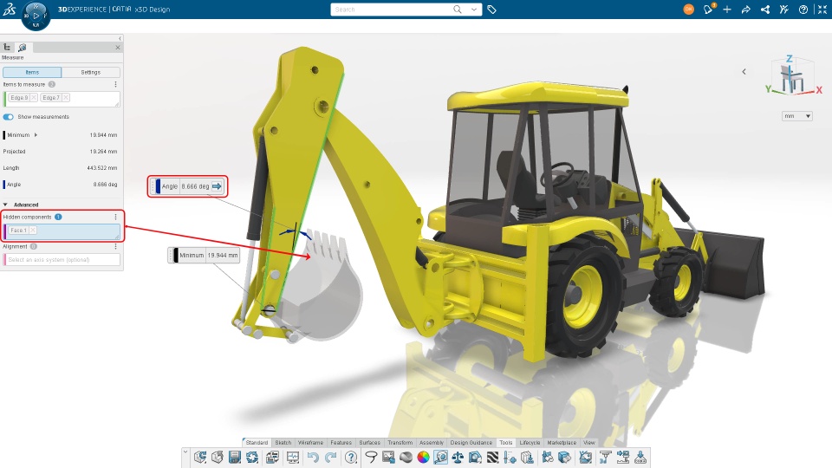Click the Redo arrow

[x=330, y=457]
